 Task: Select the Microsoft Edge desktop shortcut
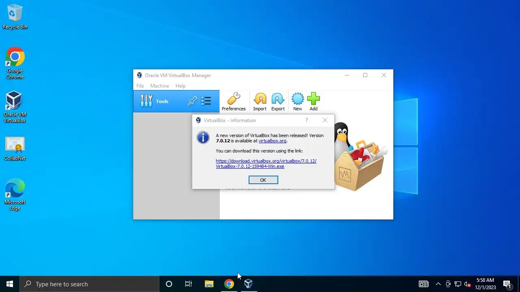[x=15, y=195]
